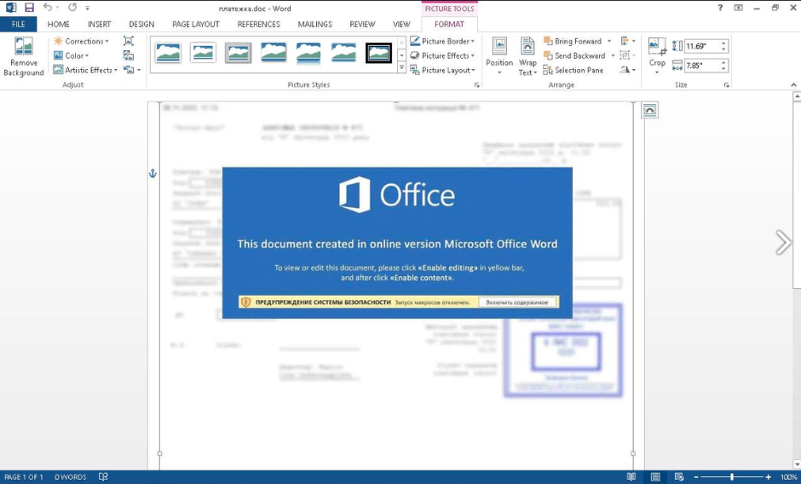Open the Wrap Text dropdown
Image resolution: width=801 pixels, height=484 pixels.
527,56
